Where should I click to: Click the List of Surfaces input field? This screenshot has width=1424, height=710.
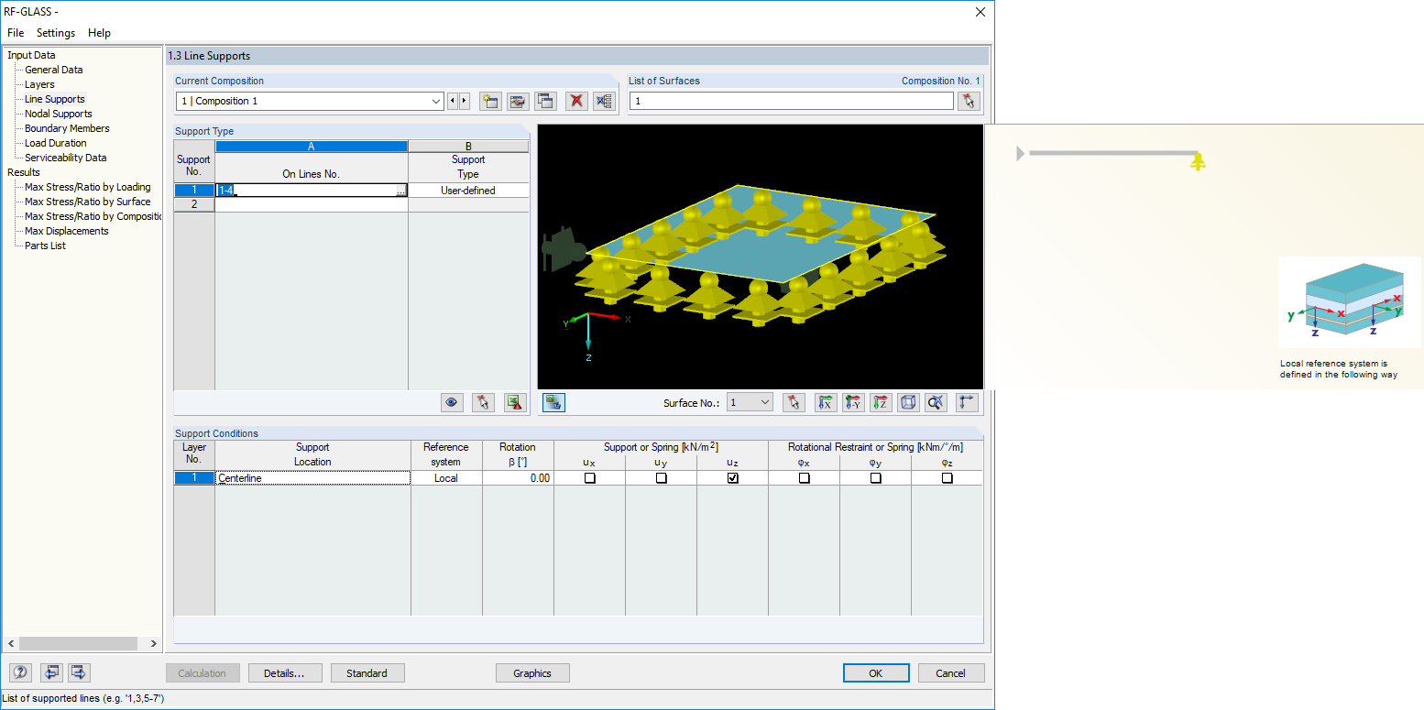[792, 101]
